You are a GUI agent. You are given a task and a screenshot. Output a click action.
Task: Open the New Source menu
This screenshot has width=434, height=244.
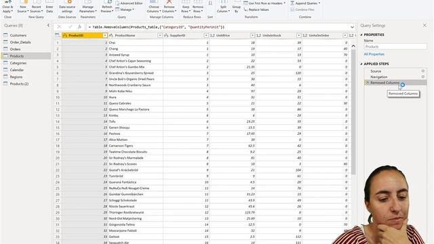[x=22, y=7]
